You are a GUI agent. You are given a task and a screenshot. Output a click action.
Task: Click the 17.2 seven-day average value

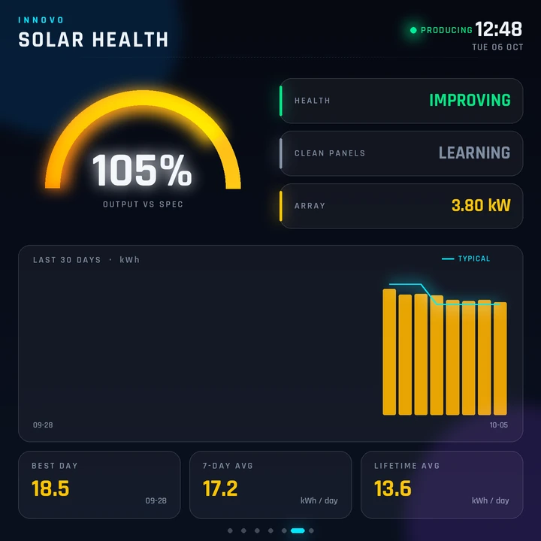(x=220, y=488)
